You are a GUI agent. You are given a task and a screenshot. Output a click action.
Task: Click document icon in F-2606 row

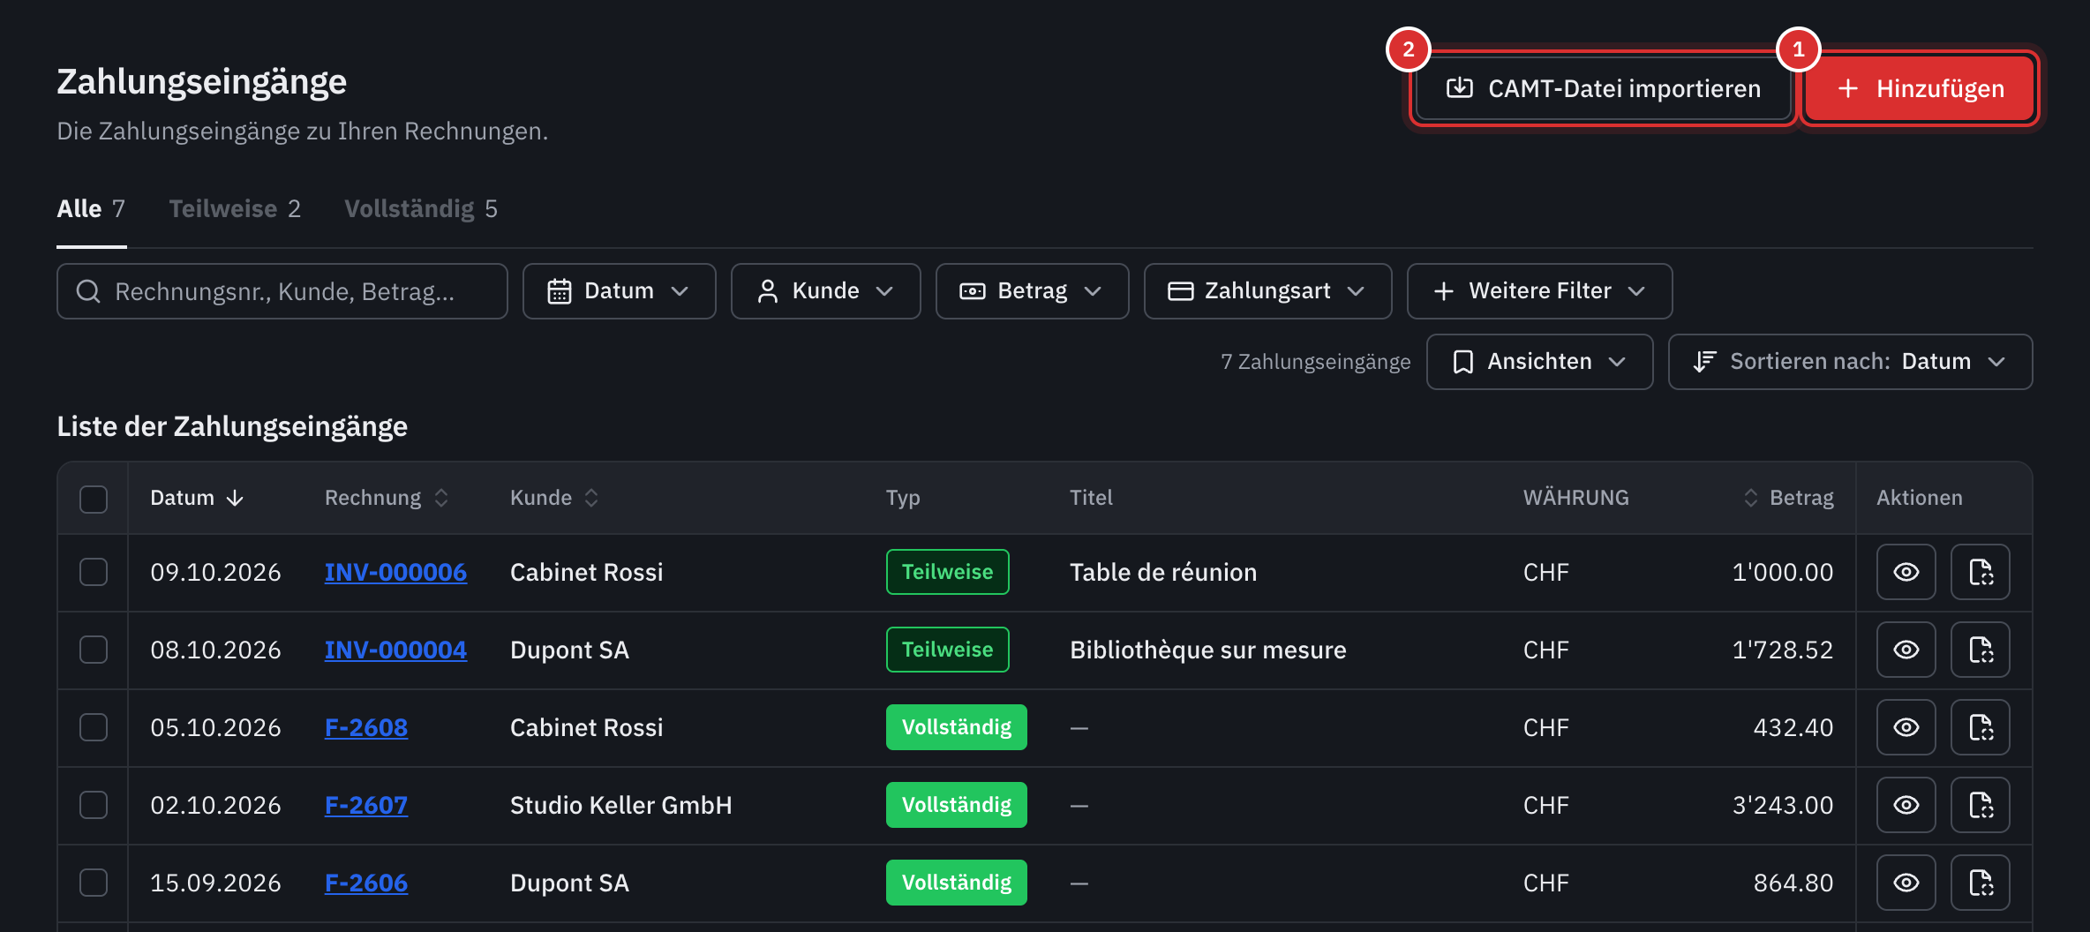pyautogui.click(x=1981, y=883)
